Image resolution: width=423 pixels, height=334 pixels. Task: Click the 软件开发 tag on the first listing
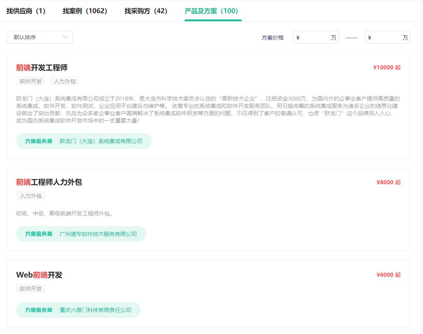click(30, 81)
